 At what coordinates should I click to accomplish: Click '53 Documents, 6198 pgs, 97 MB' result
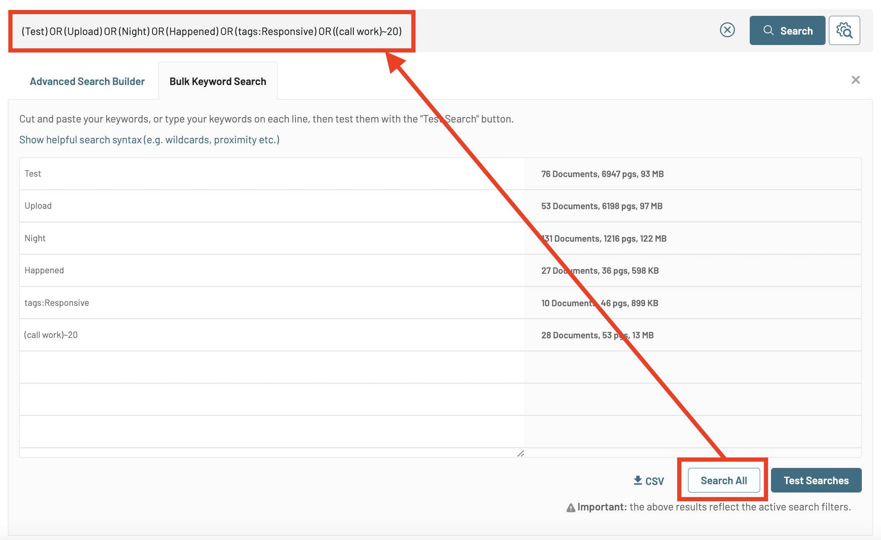[602, 206]
